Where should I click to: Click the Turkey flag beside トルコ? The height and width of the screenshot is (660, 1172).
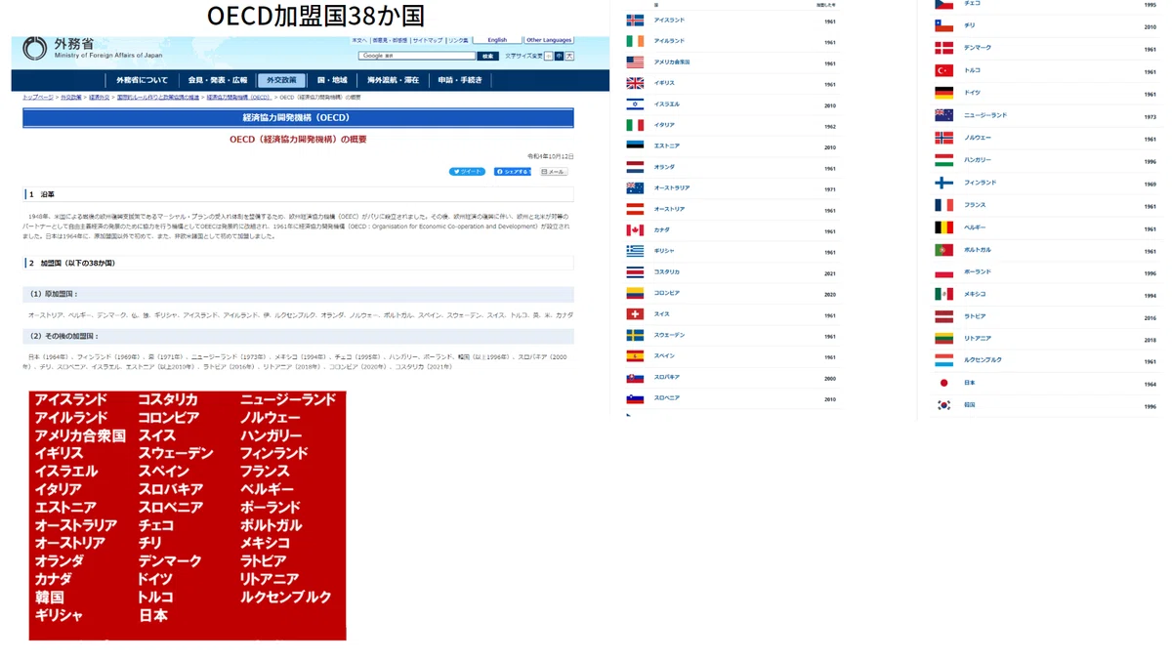(x=943, y=70)
